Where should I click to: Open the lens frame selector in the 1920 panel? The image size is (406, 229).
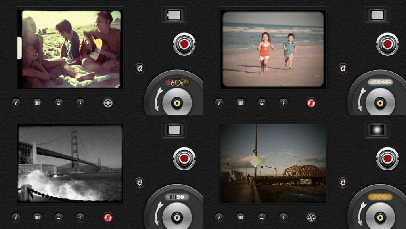point(174,130)
